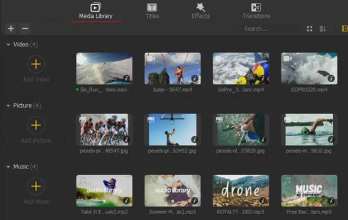Viewport: 348px width, 220px height.
Task: Switch to grid thumbnail view
Action: click(x=310, y=28)
